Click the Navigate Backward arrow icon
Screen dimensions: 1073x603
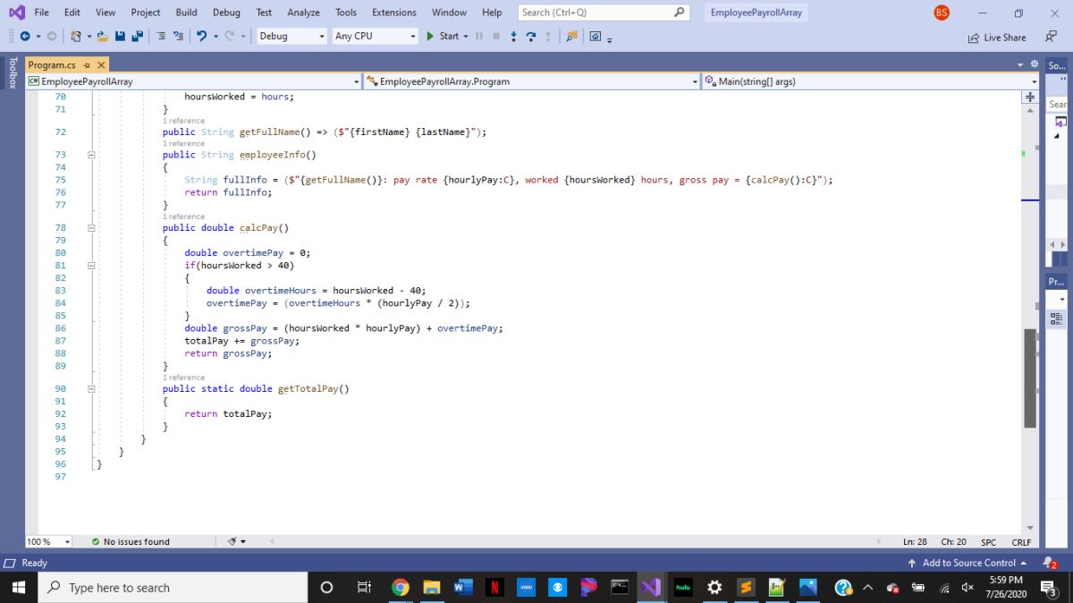point(24,37)
